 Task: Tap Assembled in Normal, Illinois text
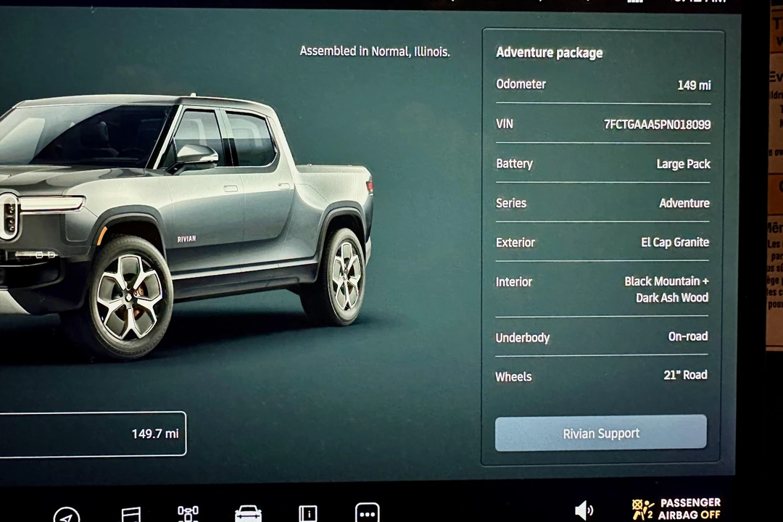(375, 51)
